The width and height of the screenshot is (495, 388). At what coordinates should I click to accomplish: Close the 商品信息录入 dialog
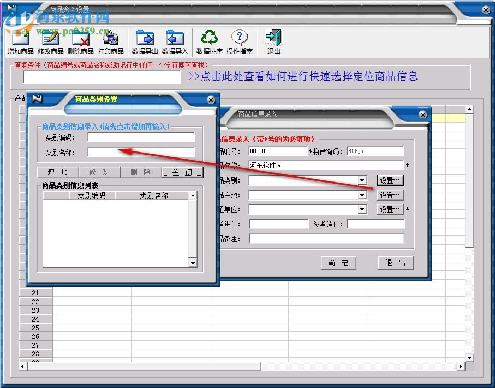tap(423, 114)
